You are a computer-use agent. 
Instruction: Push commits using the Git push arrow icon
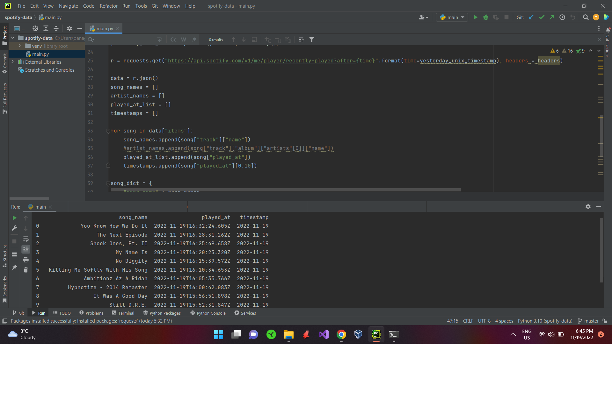[552, 17]
